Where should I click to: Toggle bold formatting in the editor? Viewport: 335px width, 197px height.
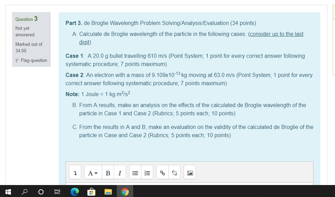pyautogui.click(x=108, y=172)
